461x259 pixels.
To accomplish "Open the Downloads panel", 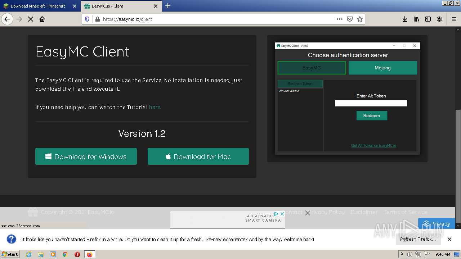I will [405, 19].
